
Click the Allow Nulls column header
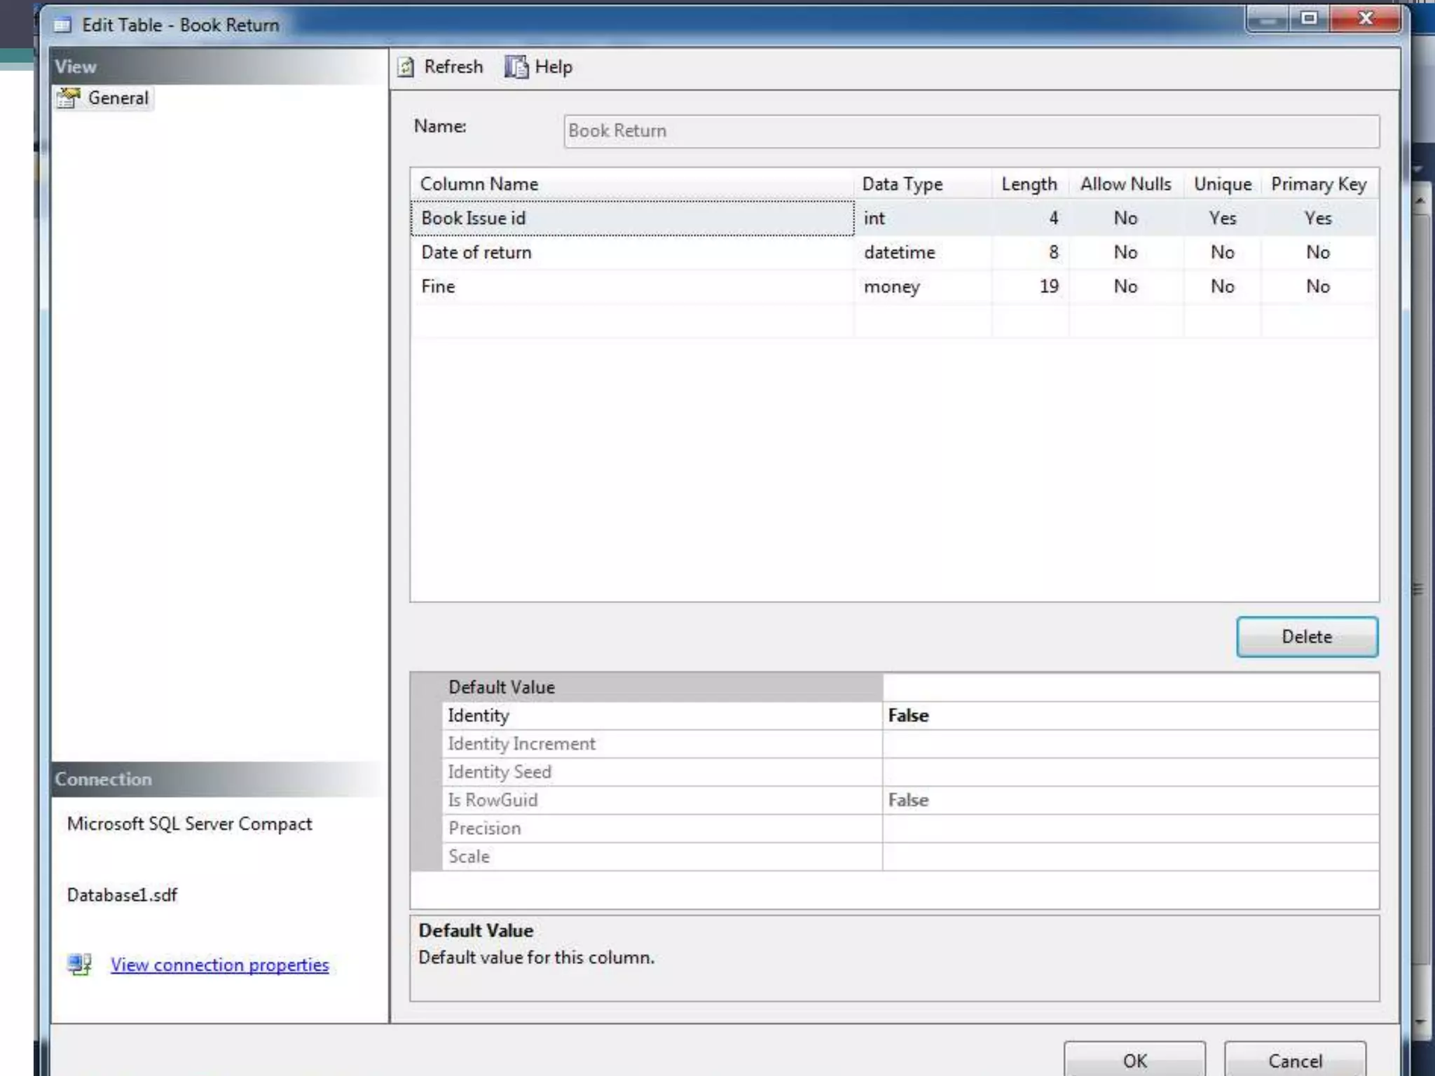pyautogui.click(x=1126, y=184)
